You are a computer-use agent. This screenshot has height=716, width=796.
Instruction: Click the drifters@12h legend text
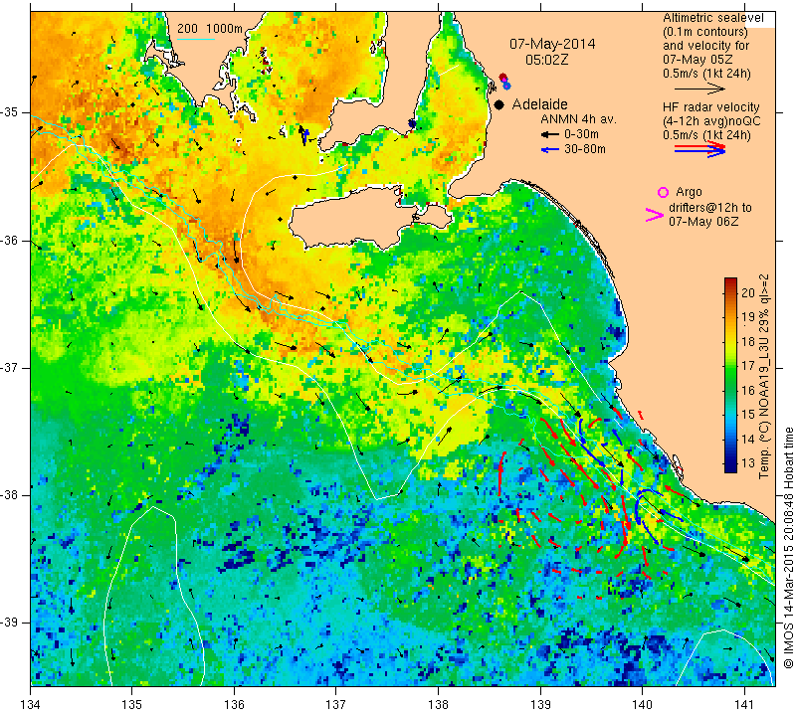tap(710, 208)
